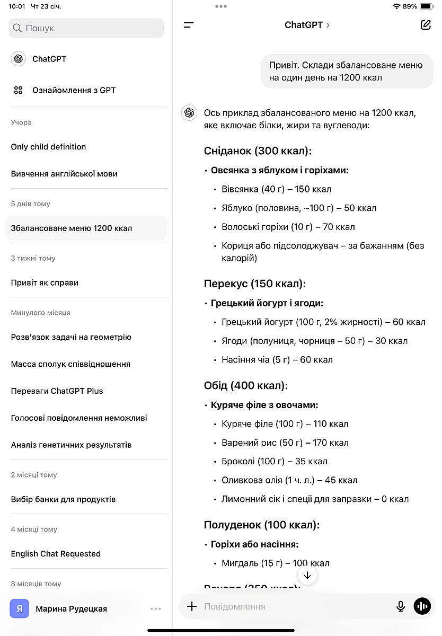
Task: Open the 'Only child definition' chat
Action: coord(48,147)
